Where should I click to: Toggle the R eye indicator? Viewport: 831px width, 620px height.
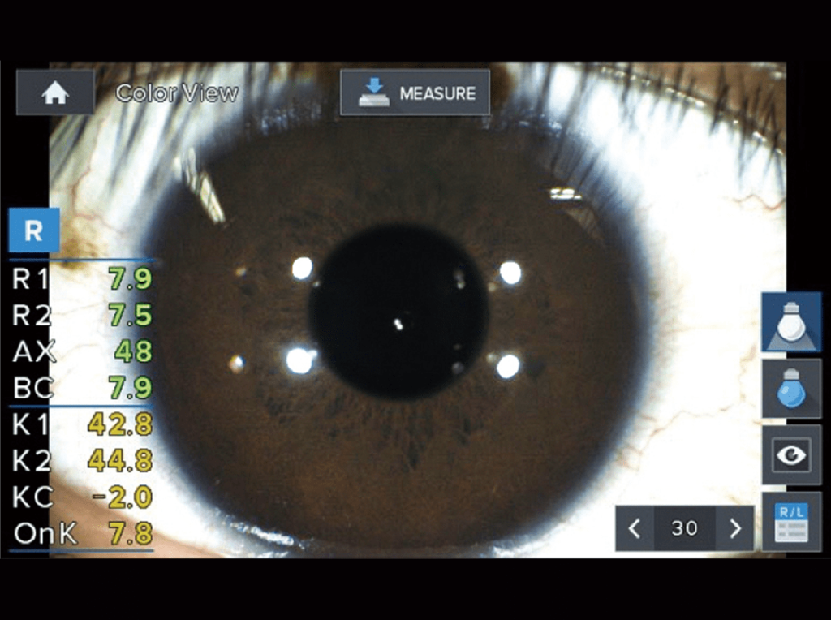tap(33, 230)
